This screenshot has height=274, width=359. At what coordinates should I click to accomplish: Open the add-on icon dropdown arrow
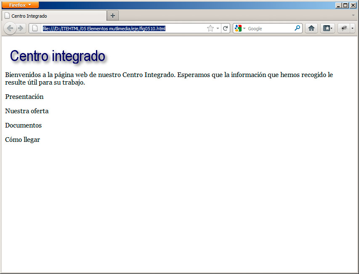[352, 28]
